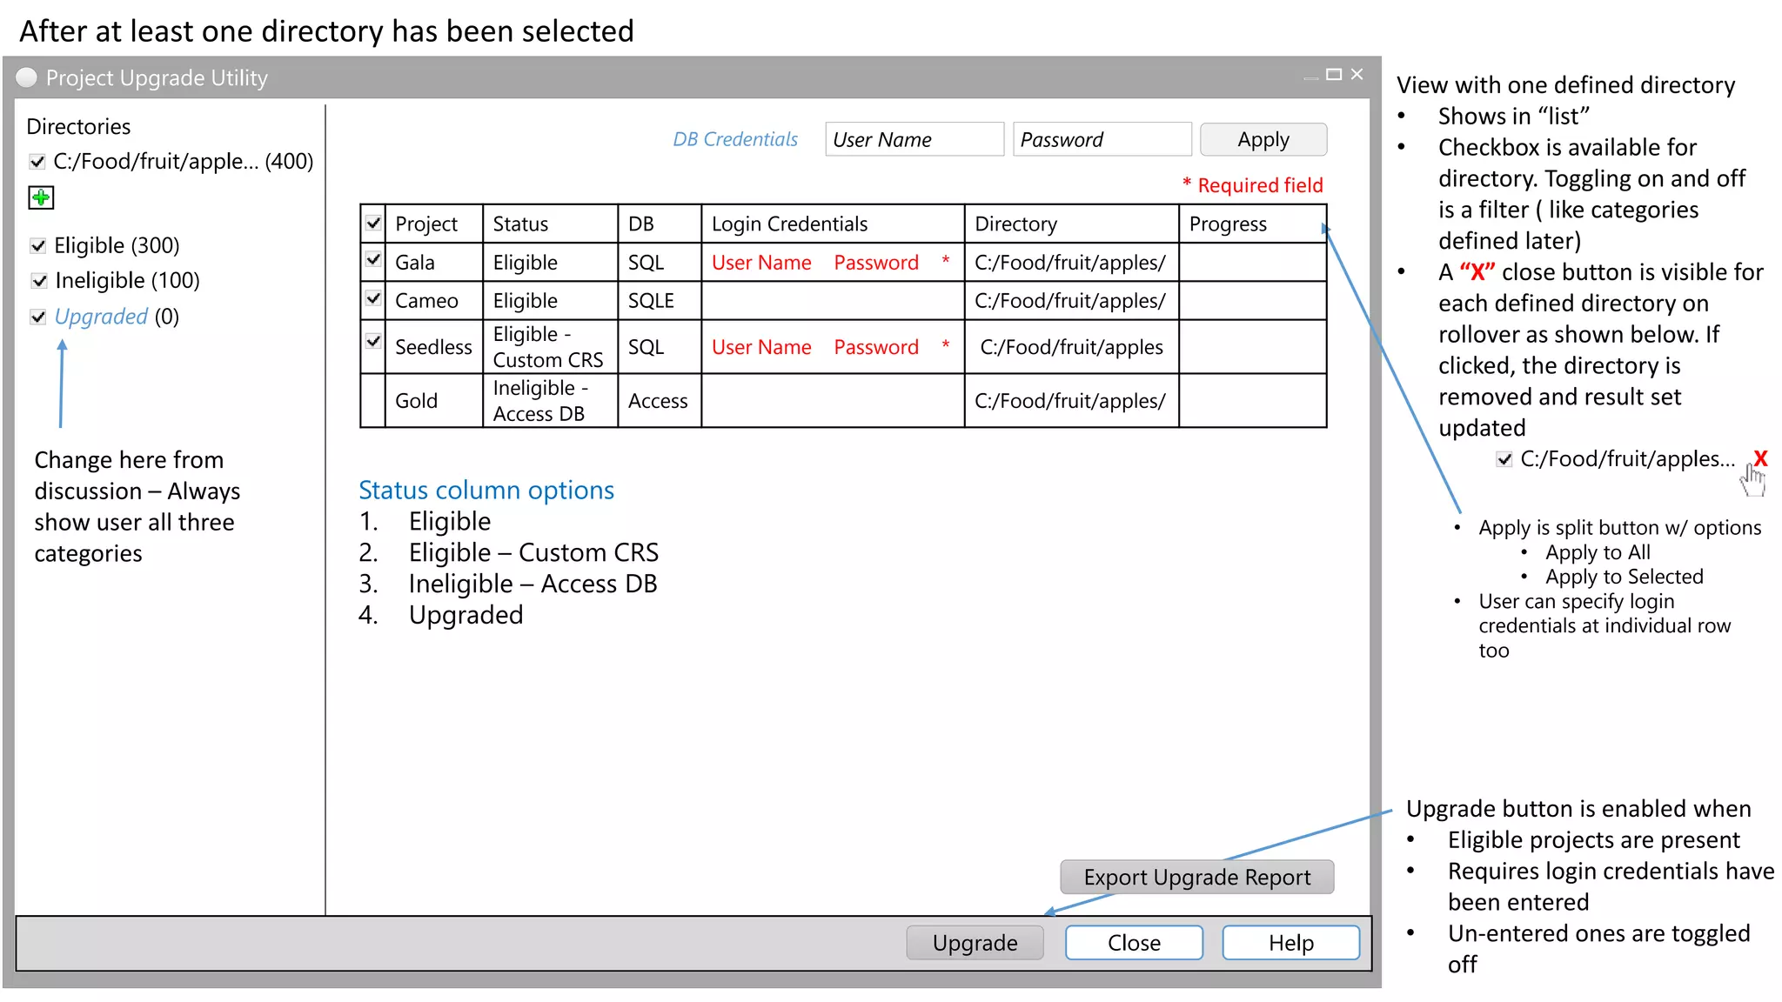Click the red X remove directory icon
This screenshot has width=1782, height=1002.
[1760, 458]
